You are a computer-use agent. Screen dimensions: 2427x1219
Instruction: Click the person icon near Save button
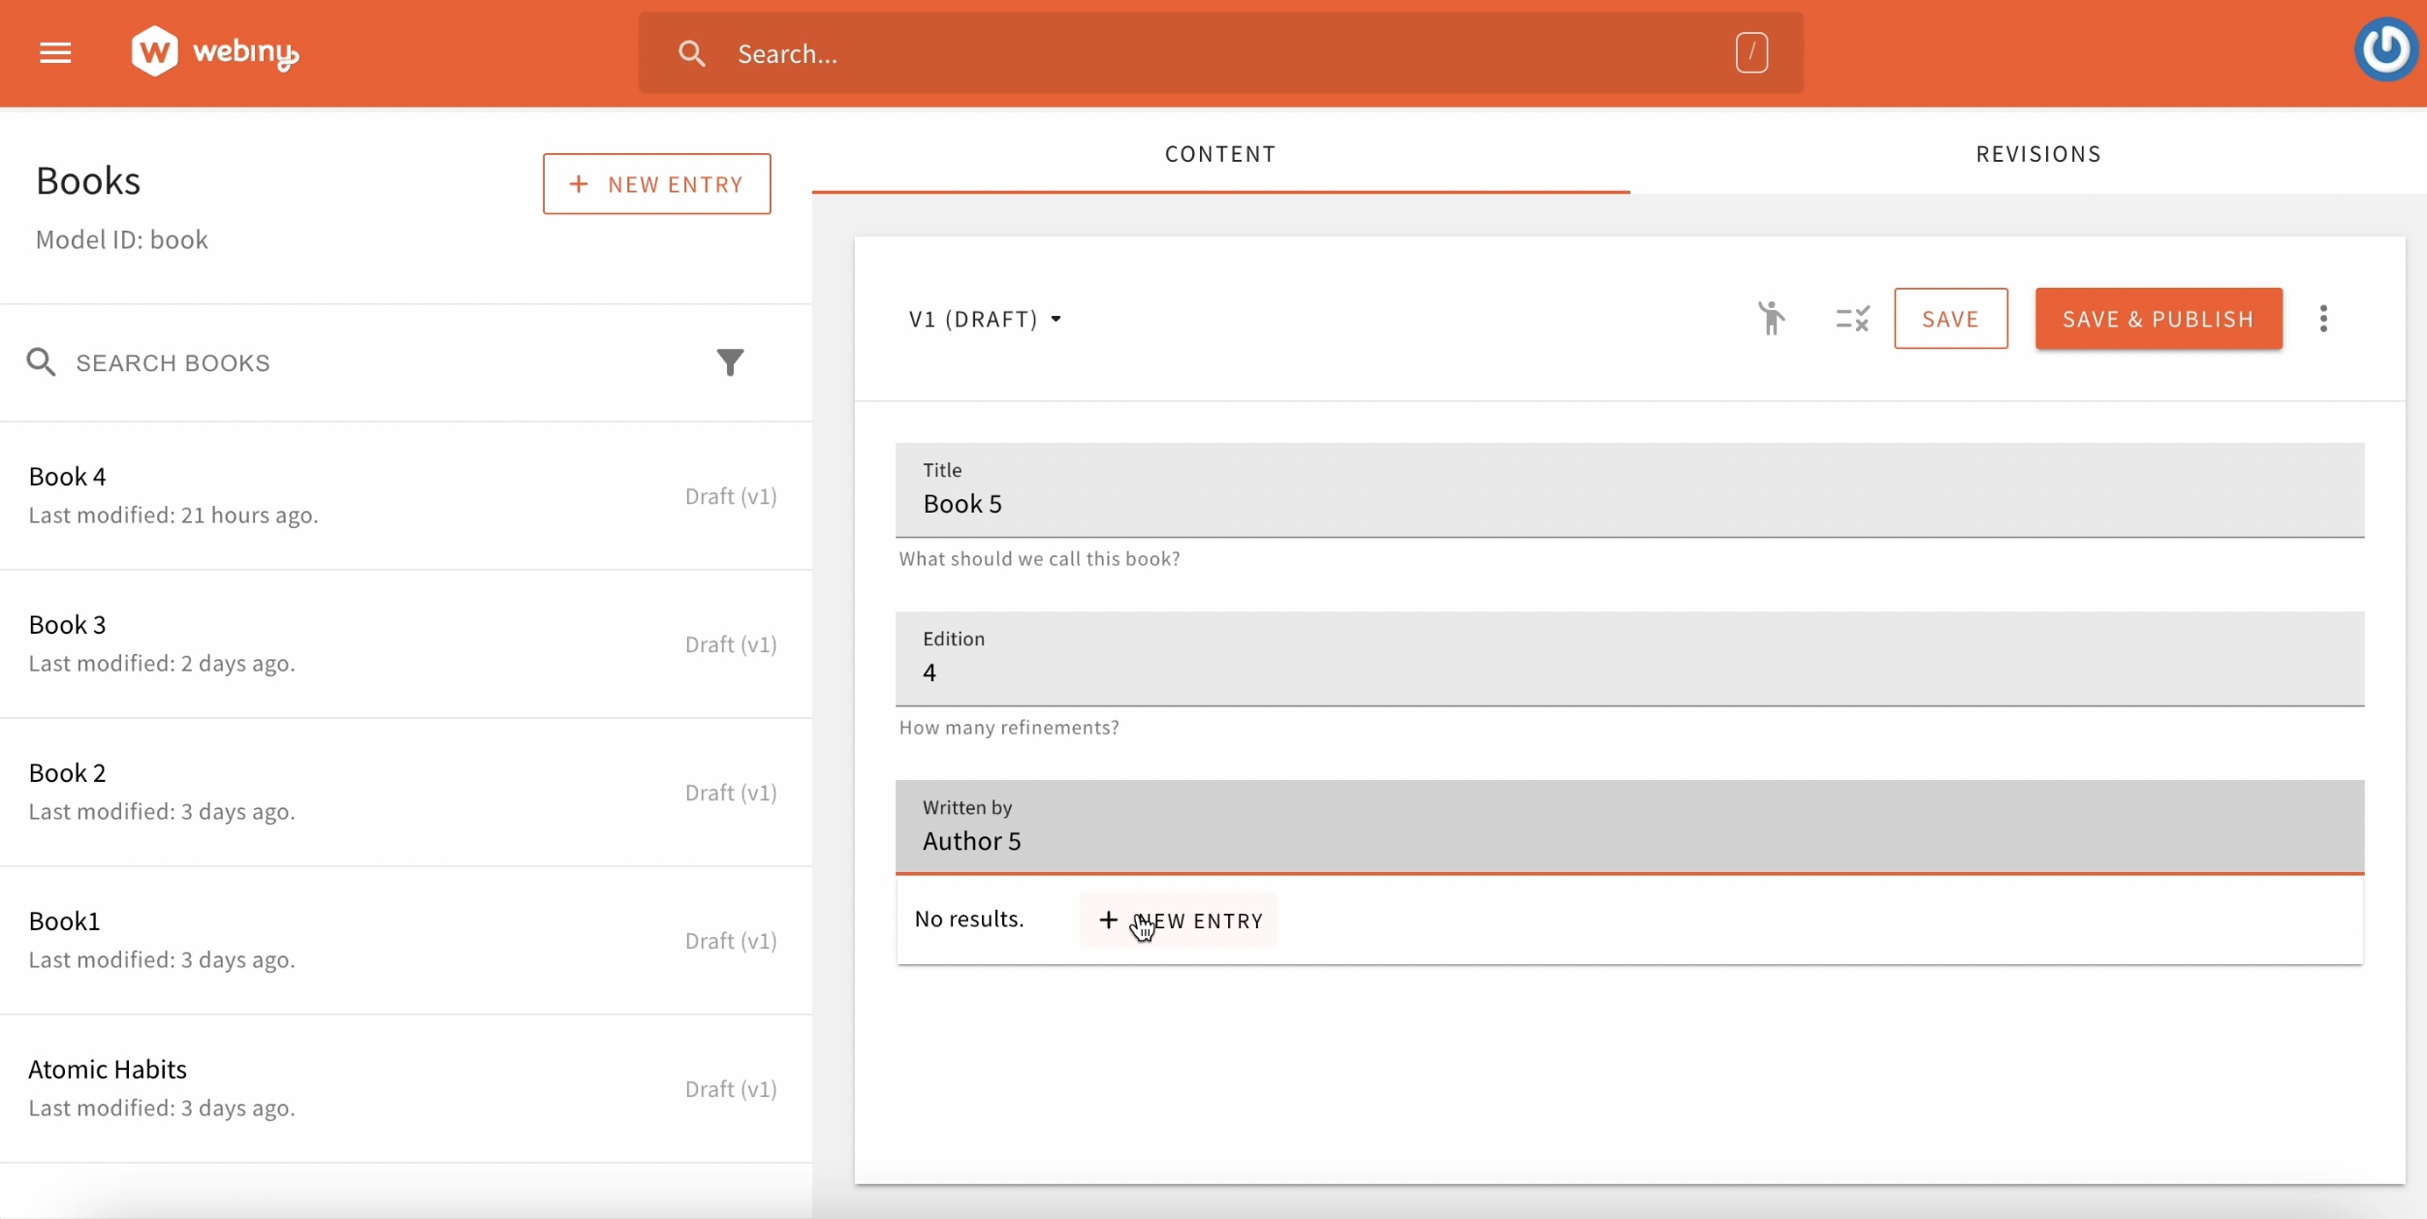(1772, 318)
